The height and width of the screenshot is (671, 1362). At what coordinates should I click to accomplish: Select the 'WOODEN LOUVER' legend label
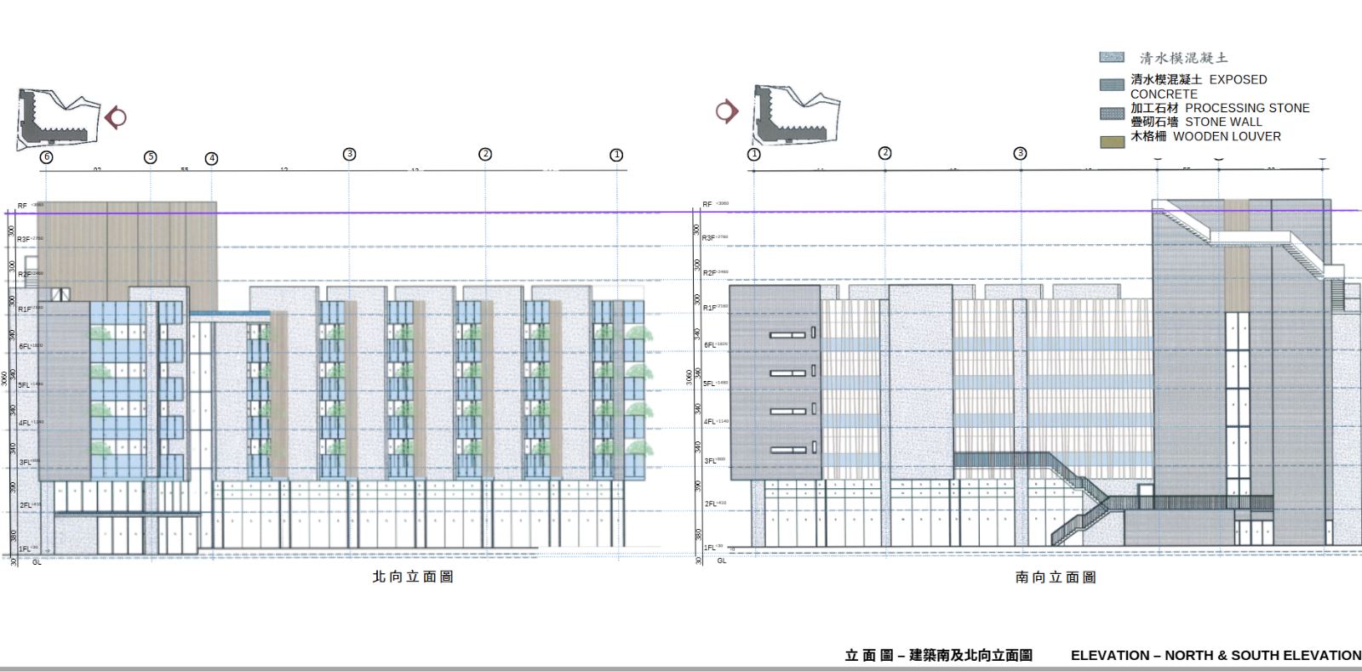click(1227, 136)
